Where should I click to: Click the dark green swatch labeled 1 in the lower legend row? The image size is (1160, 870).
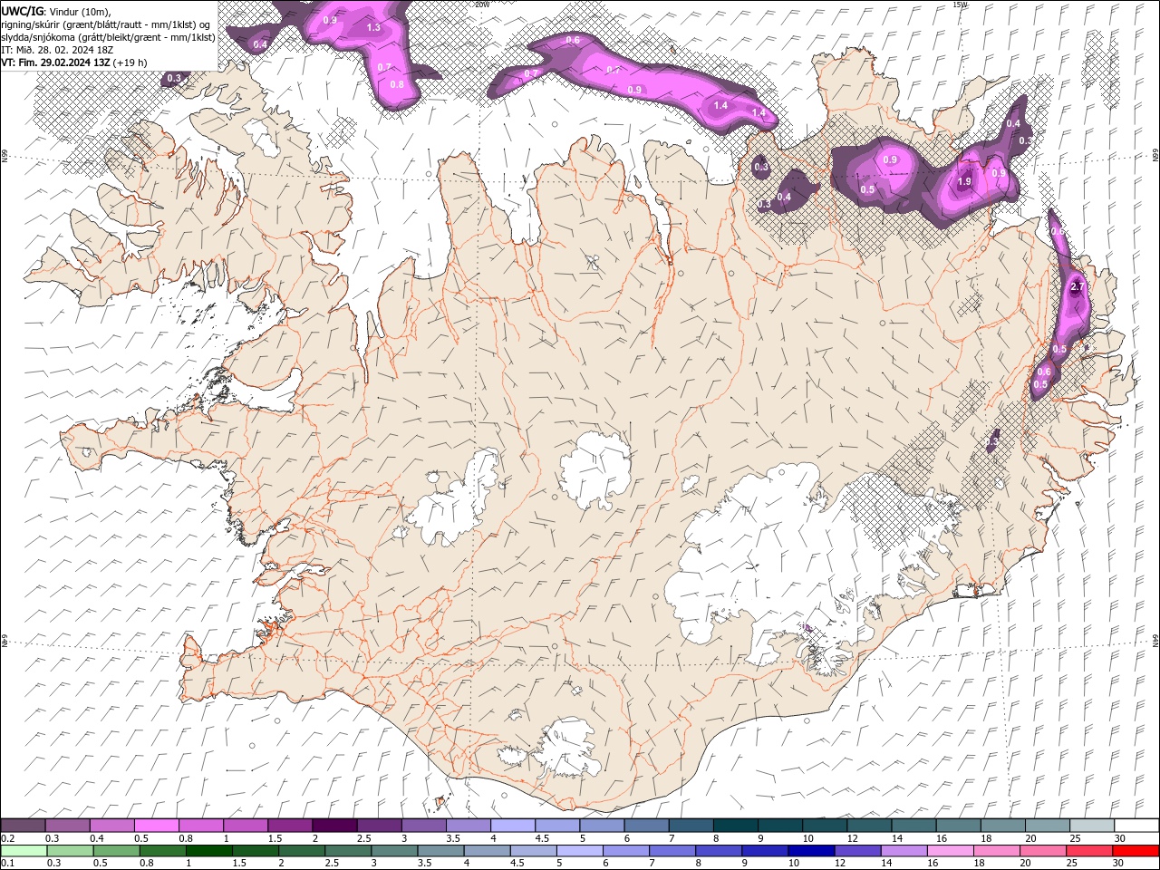pyautogui.click(x=208, y=851)
